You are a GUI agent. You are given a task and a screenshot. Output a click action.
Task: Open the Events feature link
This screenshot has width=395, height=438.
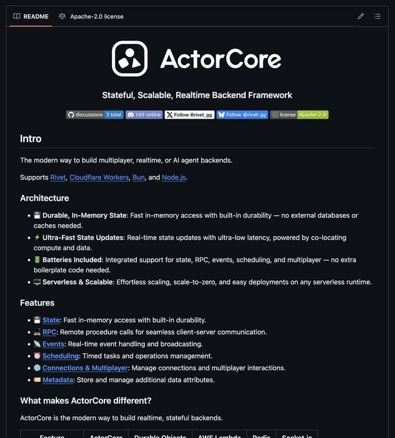[x=53, y=344]
